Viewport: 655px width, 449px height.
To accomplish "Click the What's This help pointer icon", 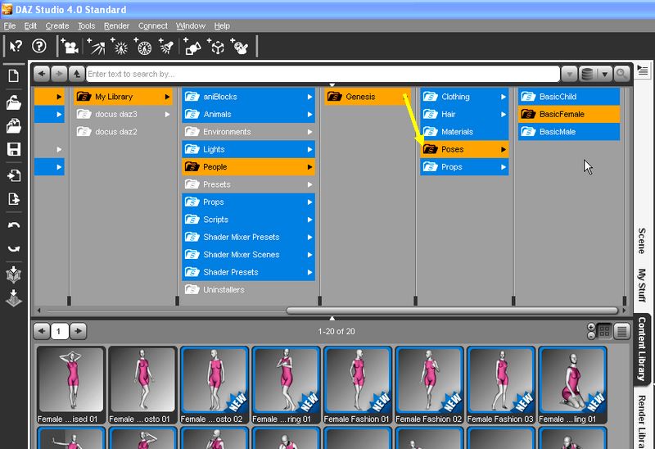I will tap(16, 46).
